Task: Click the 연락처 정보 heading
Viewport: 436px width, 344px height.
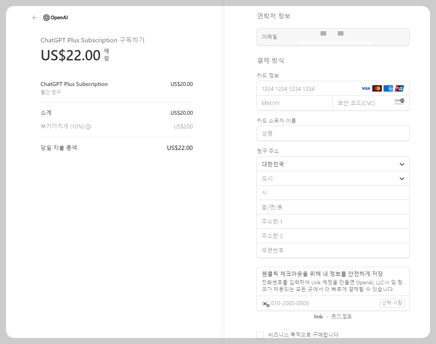Action: point(274,16)
